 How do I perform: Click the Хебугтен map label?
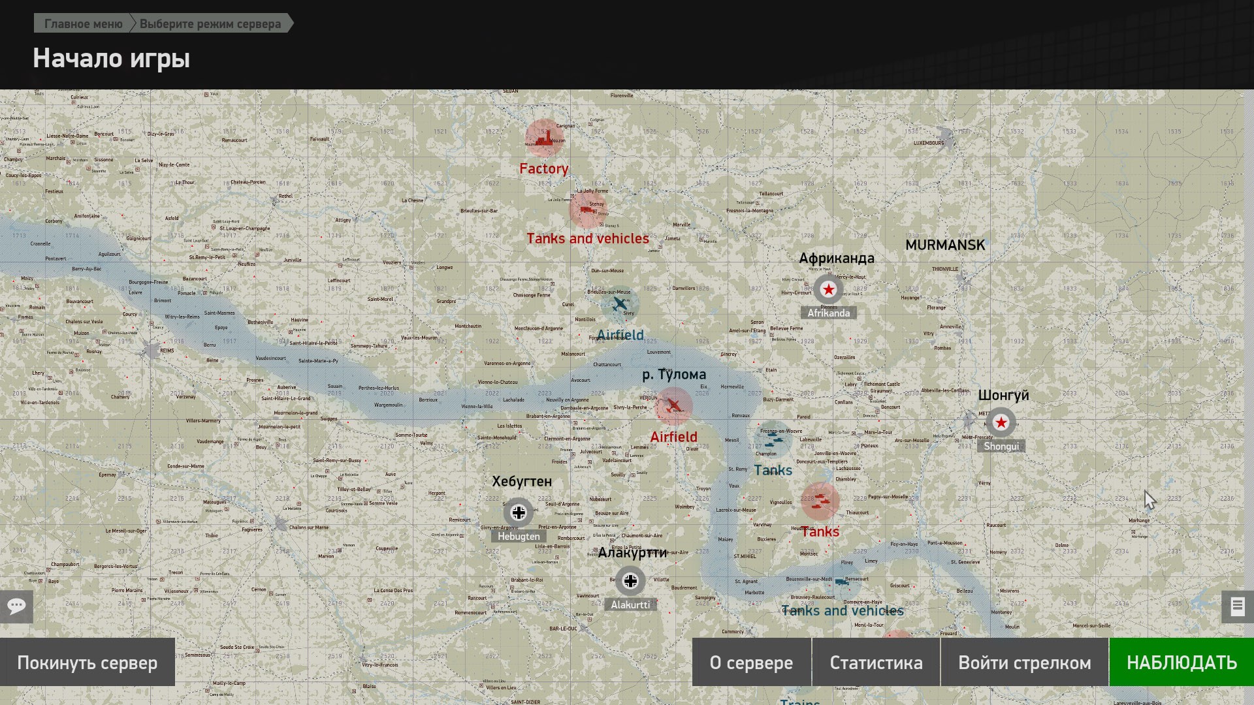522,482
